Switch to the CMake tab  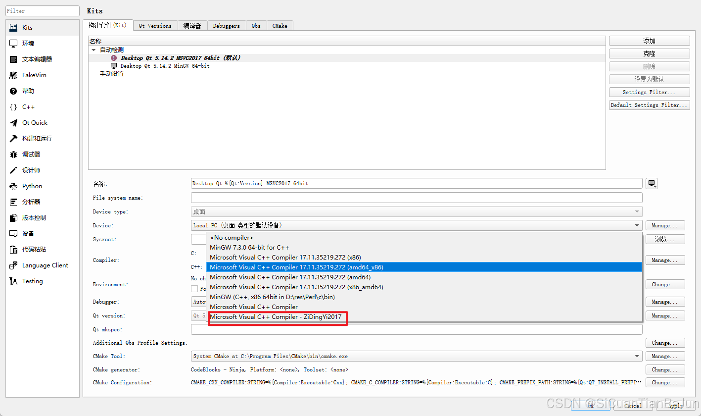(x=280, y=25)
